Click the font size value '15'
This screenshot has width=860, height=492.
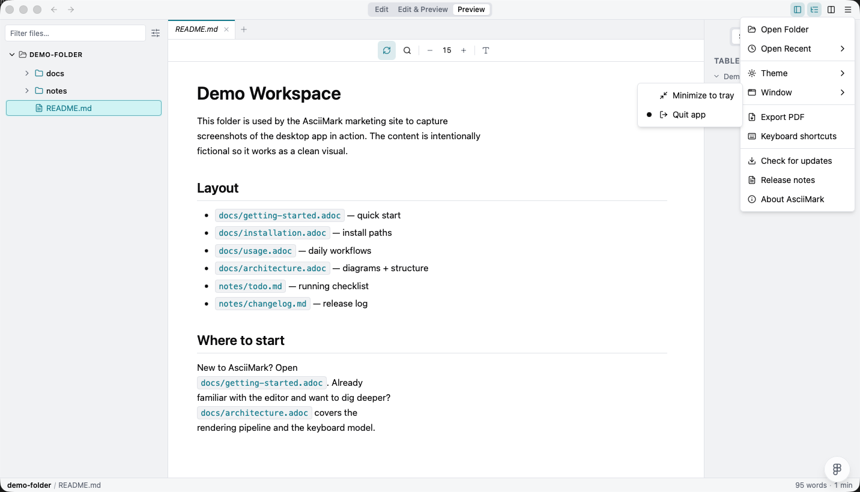[447, 50]
